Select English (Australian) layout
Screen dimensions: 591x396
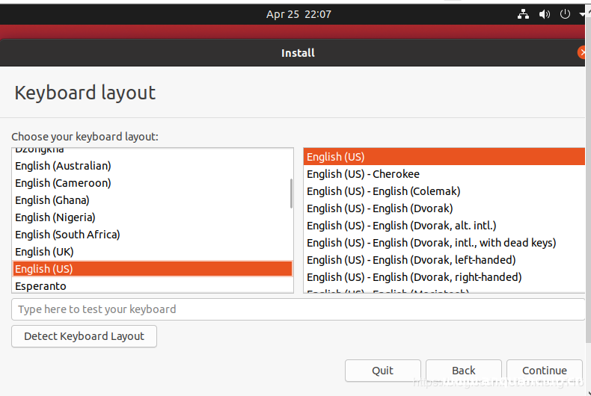[x=63, y=166]
